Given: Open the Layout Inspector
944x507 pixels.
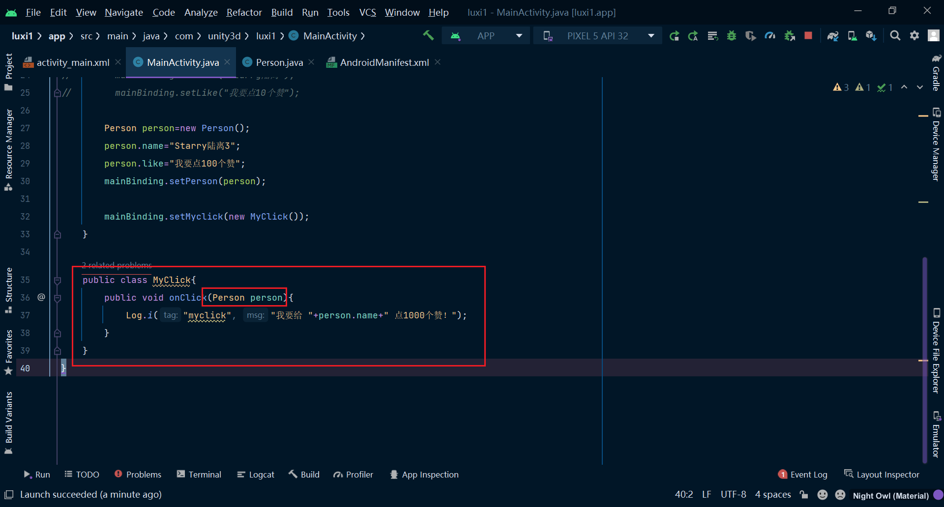Looking at the screenshot, I should [882, 475].
